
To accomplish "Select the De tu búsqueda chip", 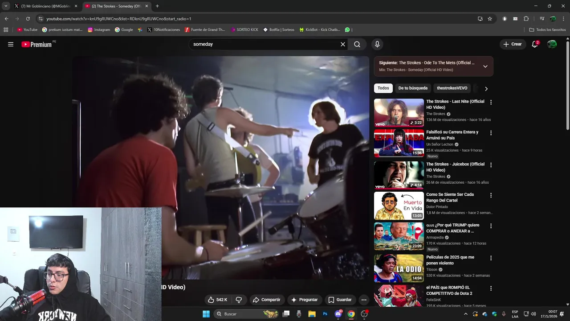I will coord(413,88).
